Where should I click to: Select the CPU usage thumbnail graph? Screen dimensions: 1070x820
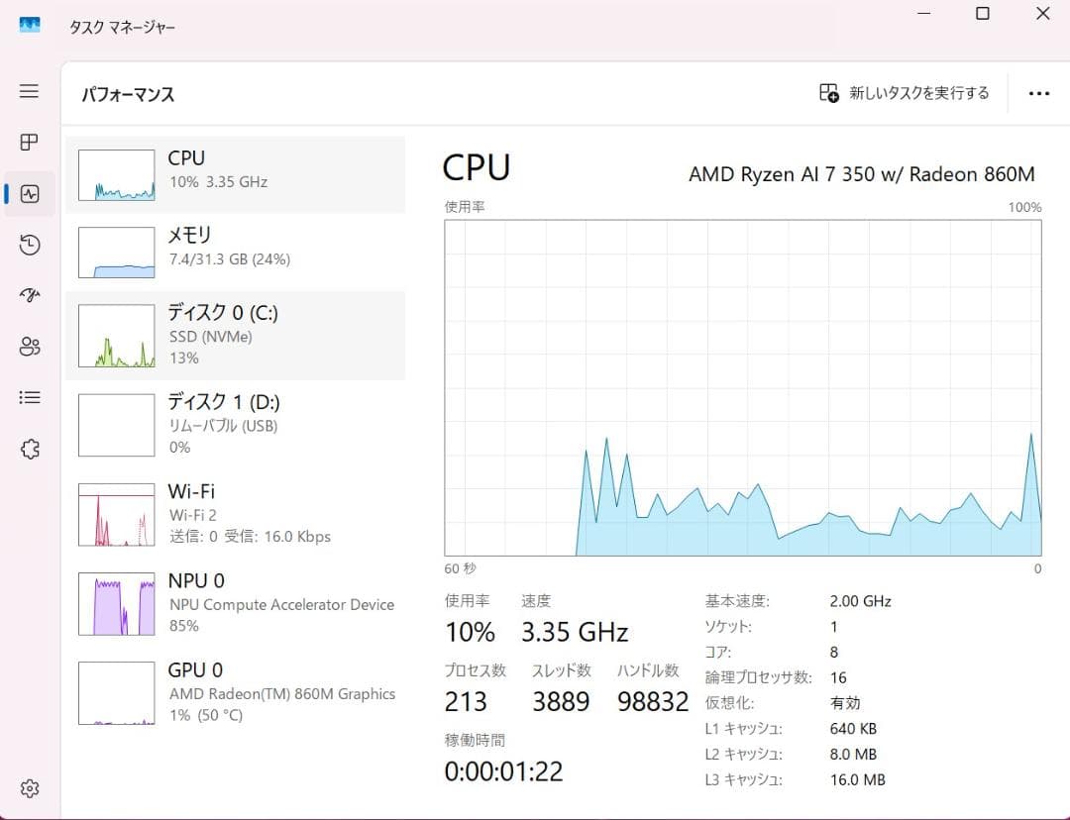pyautogui.click(x=116, y=174)
